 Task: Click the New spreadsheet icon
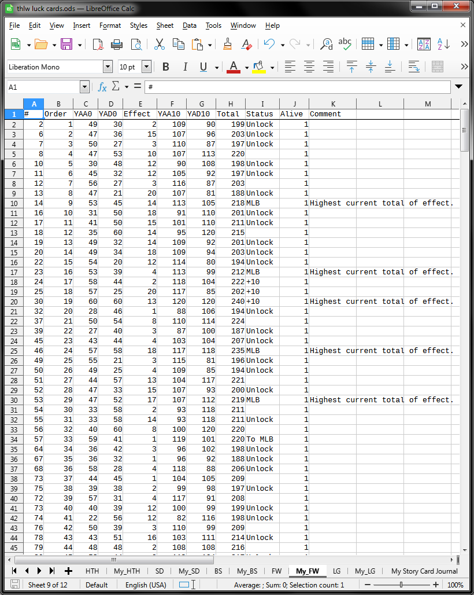pyautogui.click(x=16, y=45)
